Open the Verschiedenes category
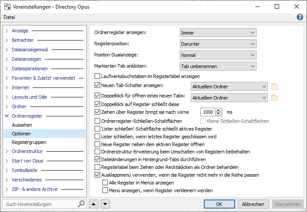The width and height of the screenshot is (307, 212). coord(27,180)
